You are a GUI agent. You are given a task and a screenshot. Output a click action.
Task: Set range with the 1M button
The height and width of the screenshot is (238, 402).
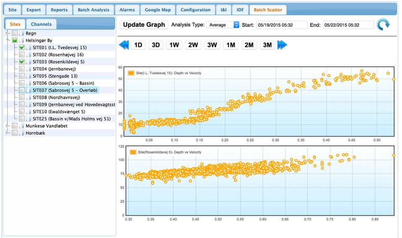(x=231, y=45)
